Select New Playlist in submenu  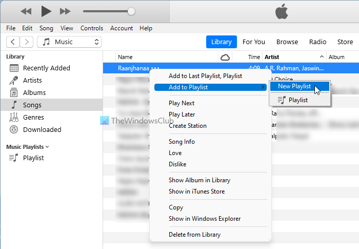click(x=300, y=86)
